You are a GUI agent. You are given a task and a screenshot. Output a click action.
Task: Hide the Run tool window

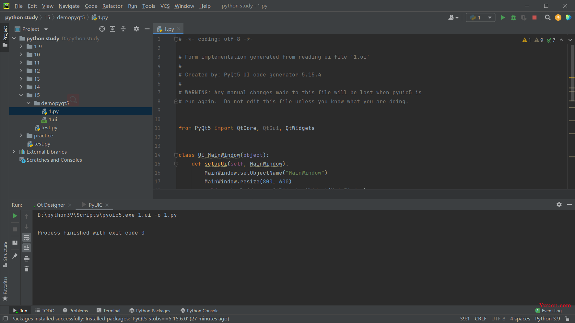[569, 204]
